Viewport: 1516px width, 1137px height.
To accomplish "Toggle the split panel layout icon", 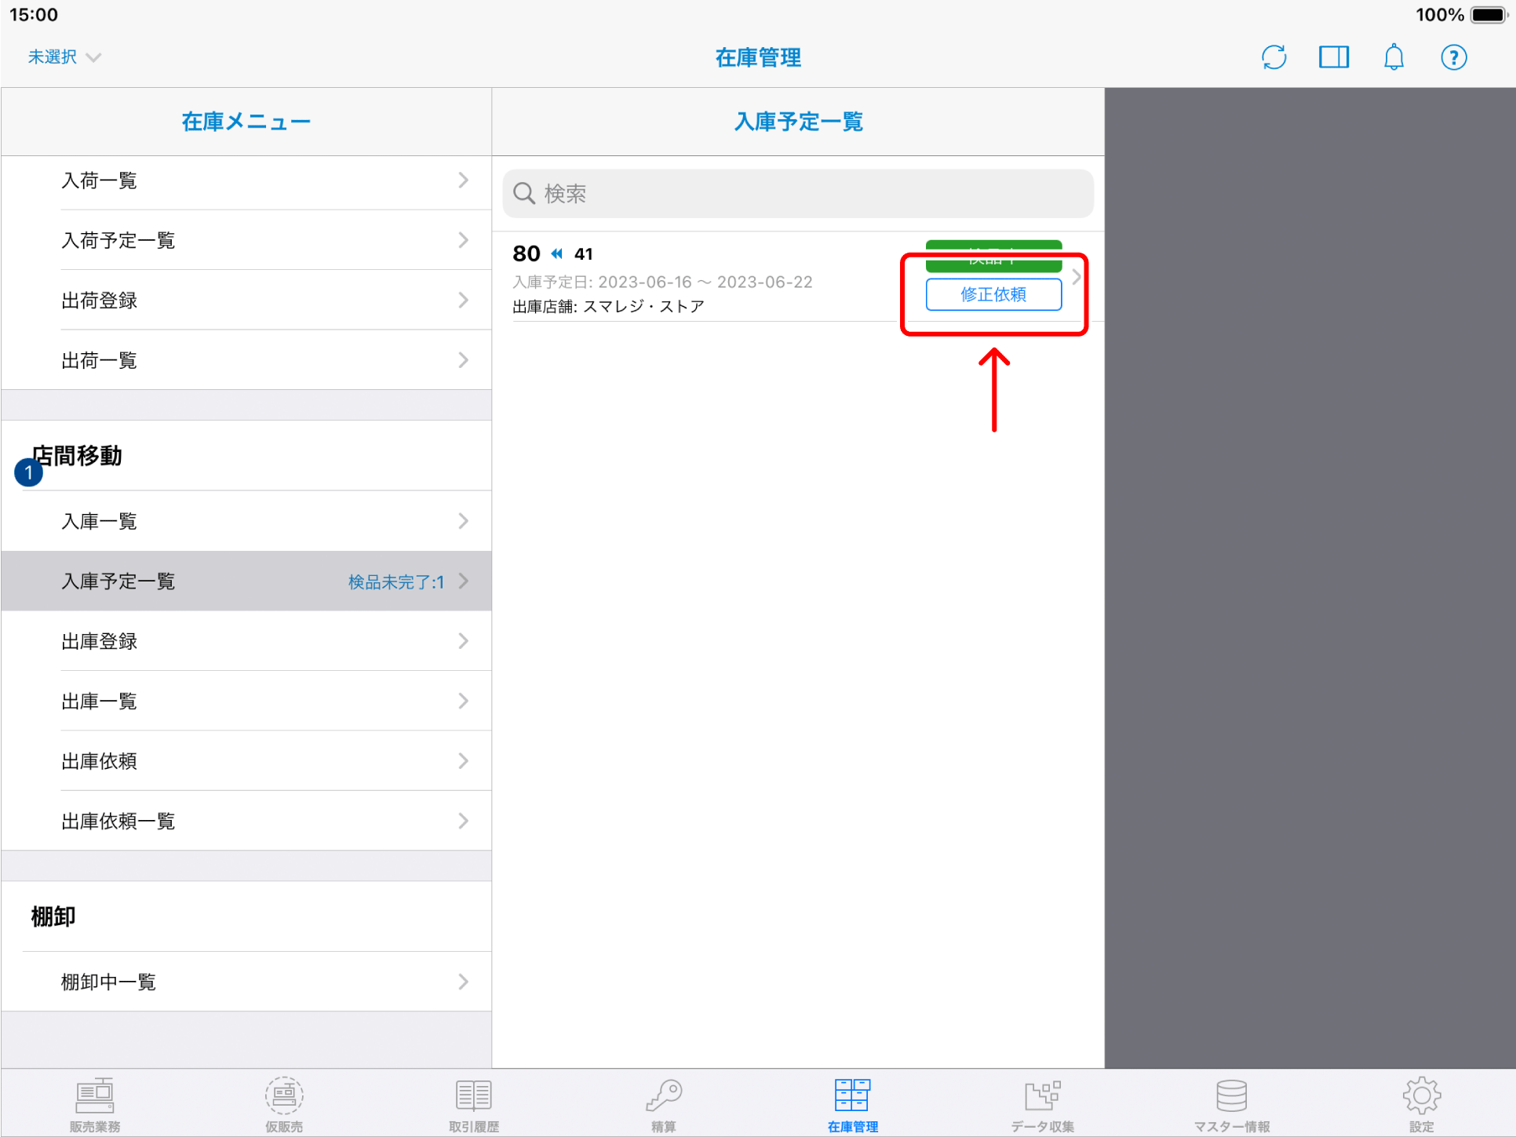I will click(x=1333, y=57).
